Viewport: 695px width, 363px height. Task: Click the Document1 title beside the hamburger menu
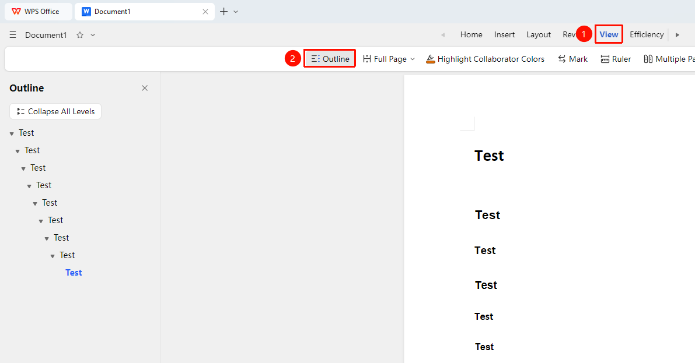pos(46,35)
